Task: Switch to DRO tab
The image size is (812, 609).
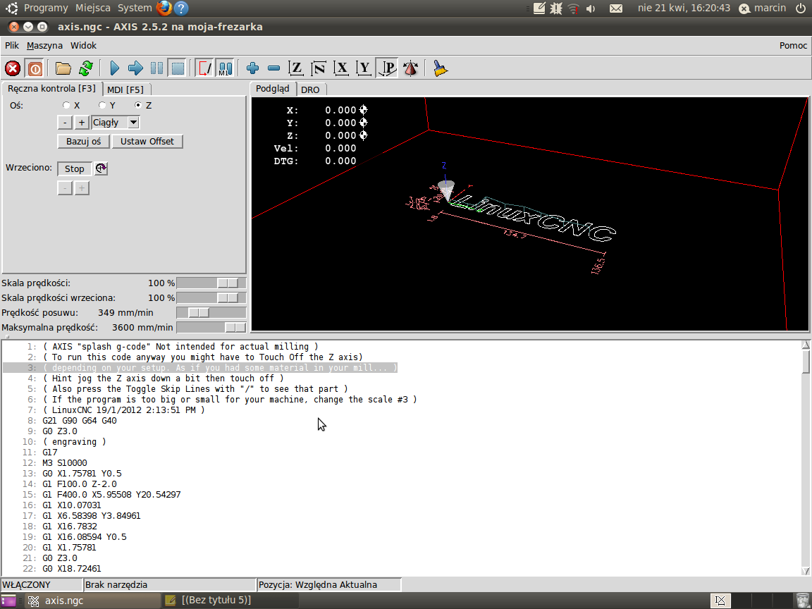Action: point(310,90)
